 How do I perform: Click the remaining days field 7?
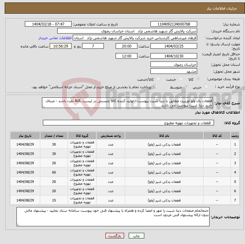pyautogui.click(x=93, y=46)
